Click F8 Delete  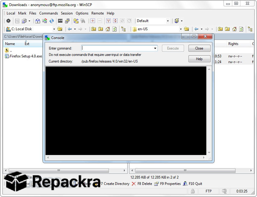pos(142,184)
